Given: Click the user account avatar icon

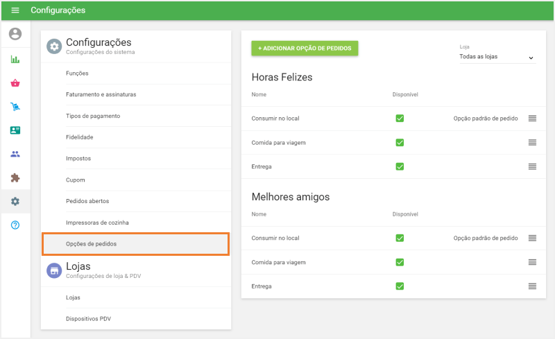Looking at the screenshot, I should (x=15, y=34).
